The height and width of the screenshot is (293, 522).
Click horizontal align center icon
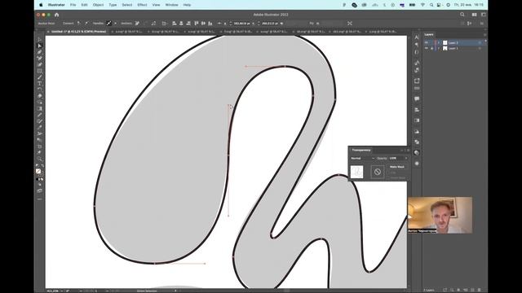(181, 24)
